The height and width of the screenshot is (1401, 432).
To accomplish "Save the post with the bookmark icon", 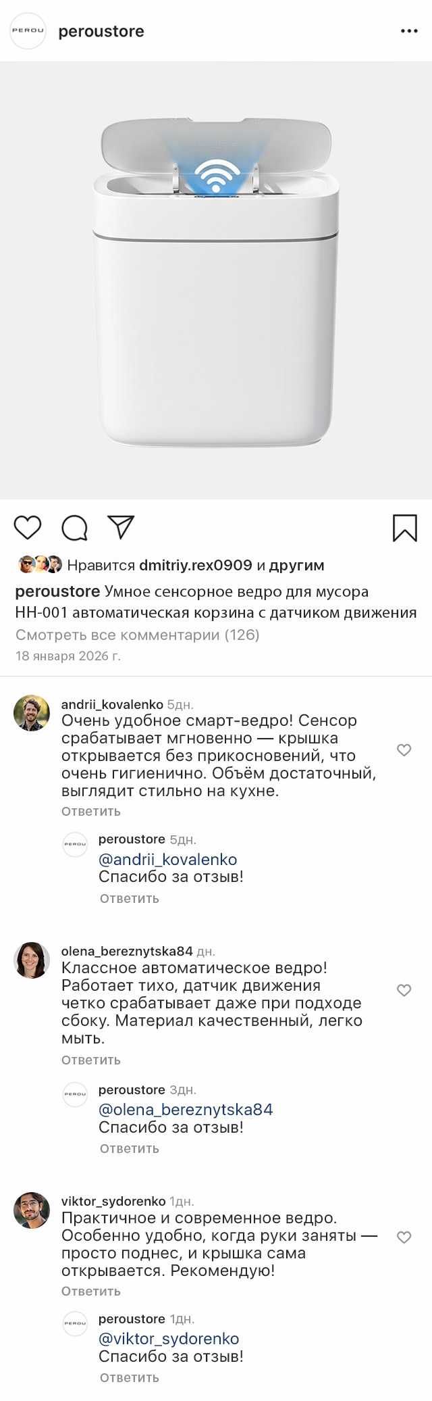I will [x=404, y=528].
